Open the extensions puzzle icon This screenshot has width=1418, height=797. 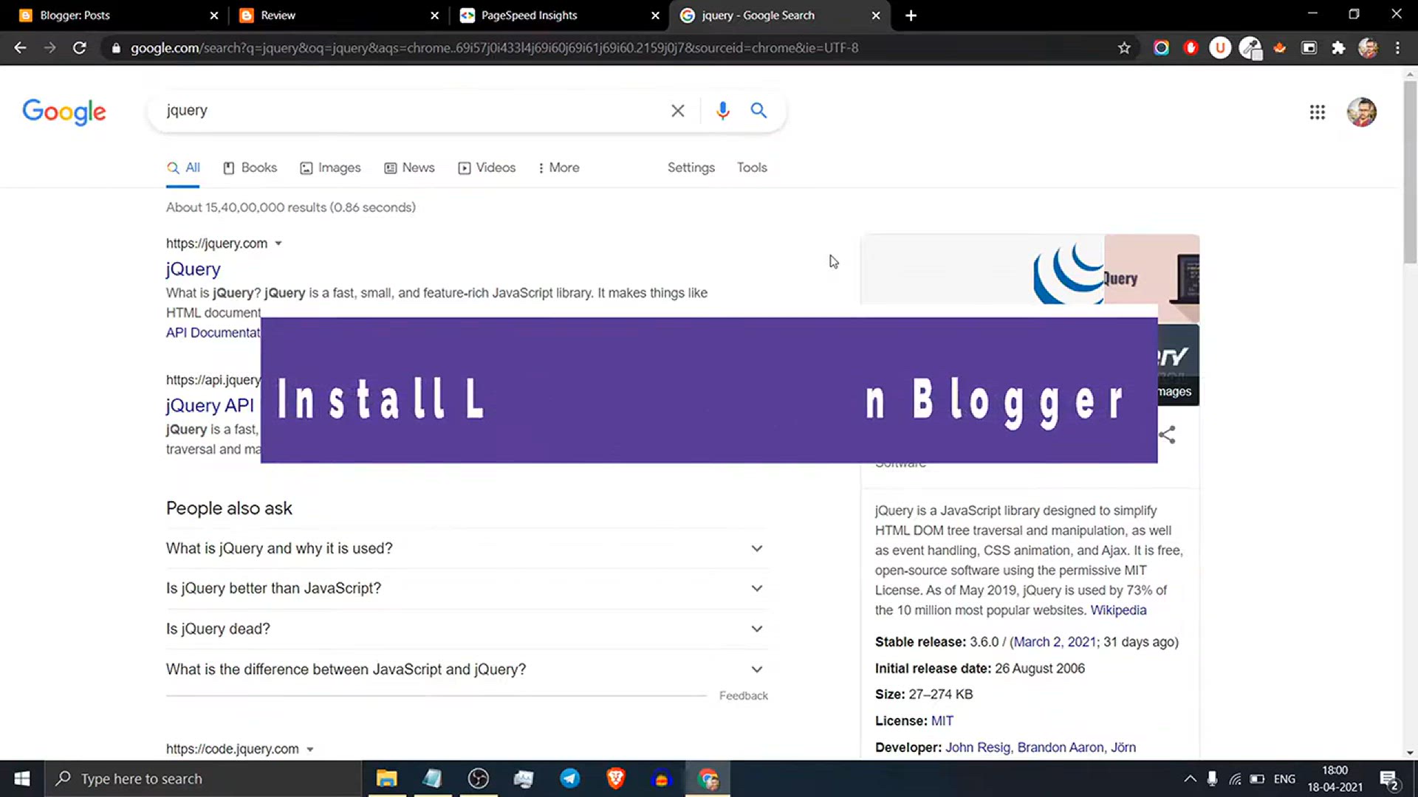pos(1338,48)
